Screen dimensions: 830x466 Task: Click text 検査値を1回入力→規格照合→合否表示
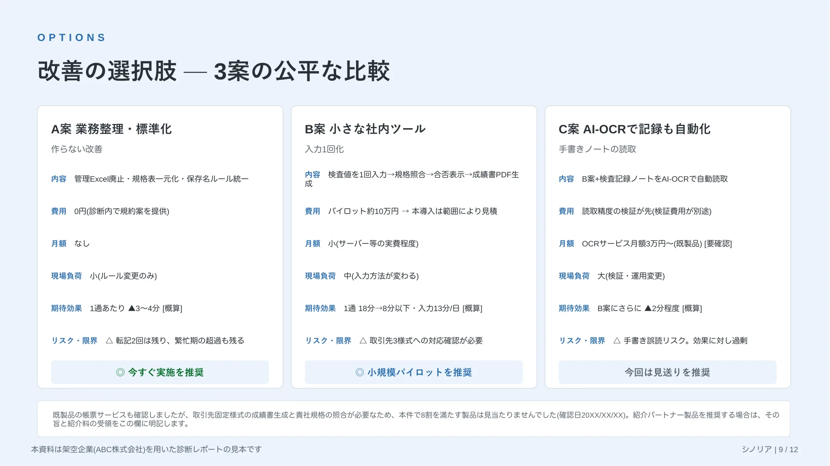pos(396,174)
